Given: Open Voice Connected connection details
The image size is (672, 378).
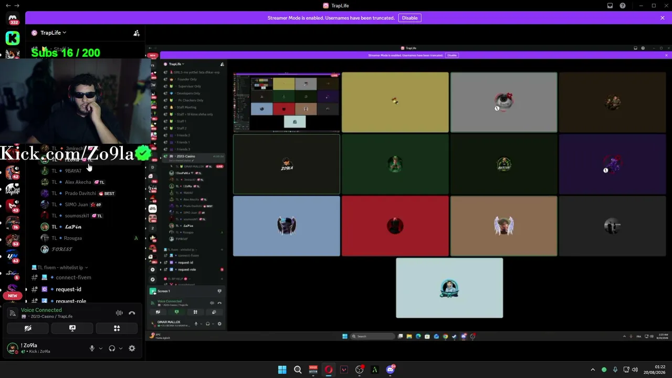Looking at the screenshot, I should pos(41,310).
